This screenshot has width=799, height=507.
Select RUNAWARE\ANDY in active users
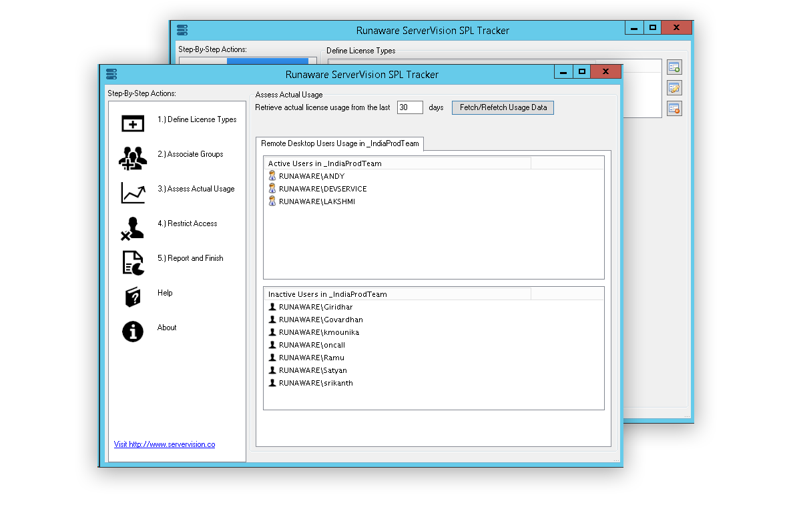tap(312, 176)
